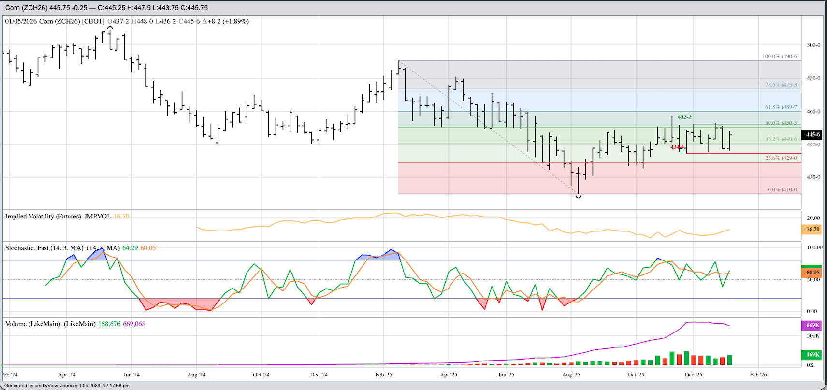Image resolution: width=827 pixels, height=390 pixels.
Task: Click the arc marker above the 2024 high
Action: [x=110, y=28]
